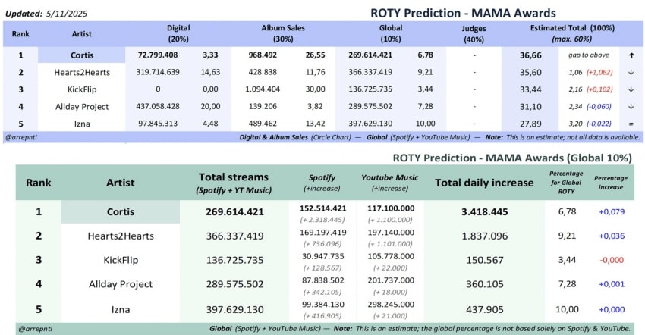
Task: Click the Total daily increase column header
Action: (483, 183)
